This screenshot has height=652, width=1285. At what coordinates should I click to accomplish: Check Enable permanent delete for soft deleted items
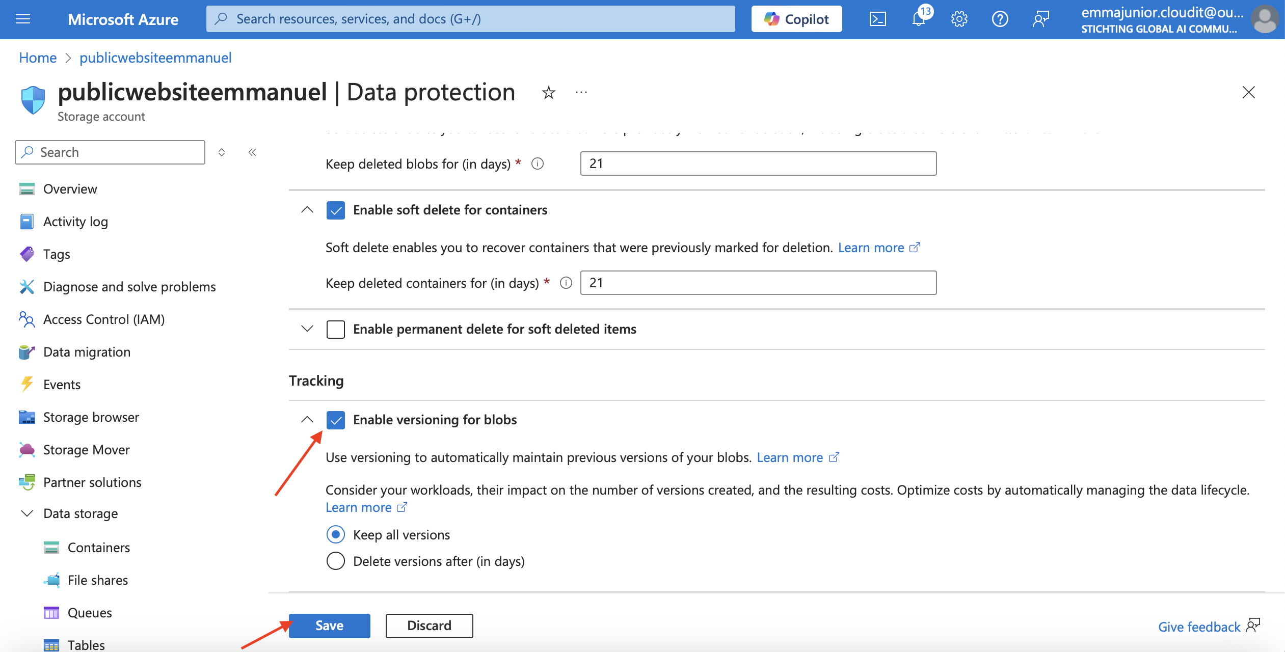click(x=336, y=329)
